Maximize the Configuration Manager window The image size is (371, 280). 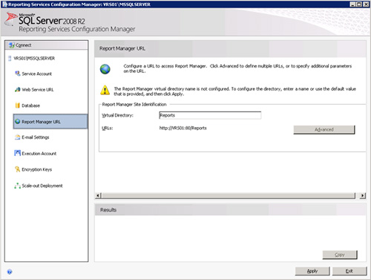(x=358, y=4)
